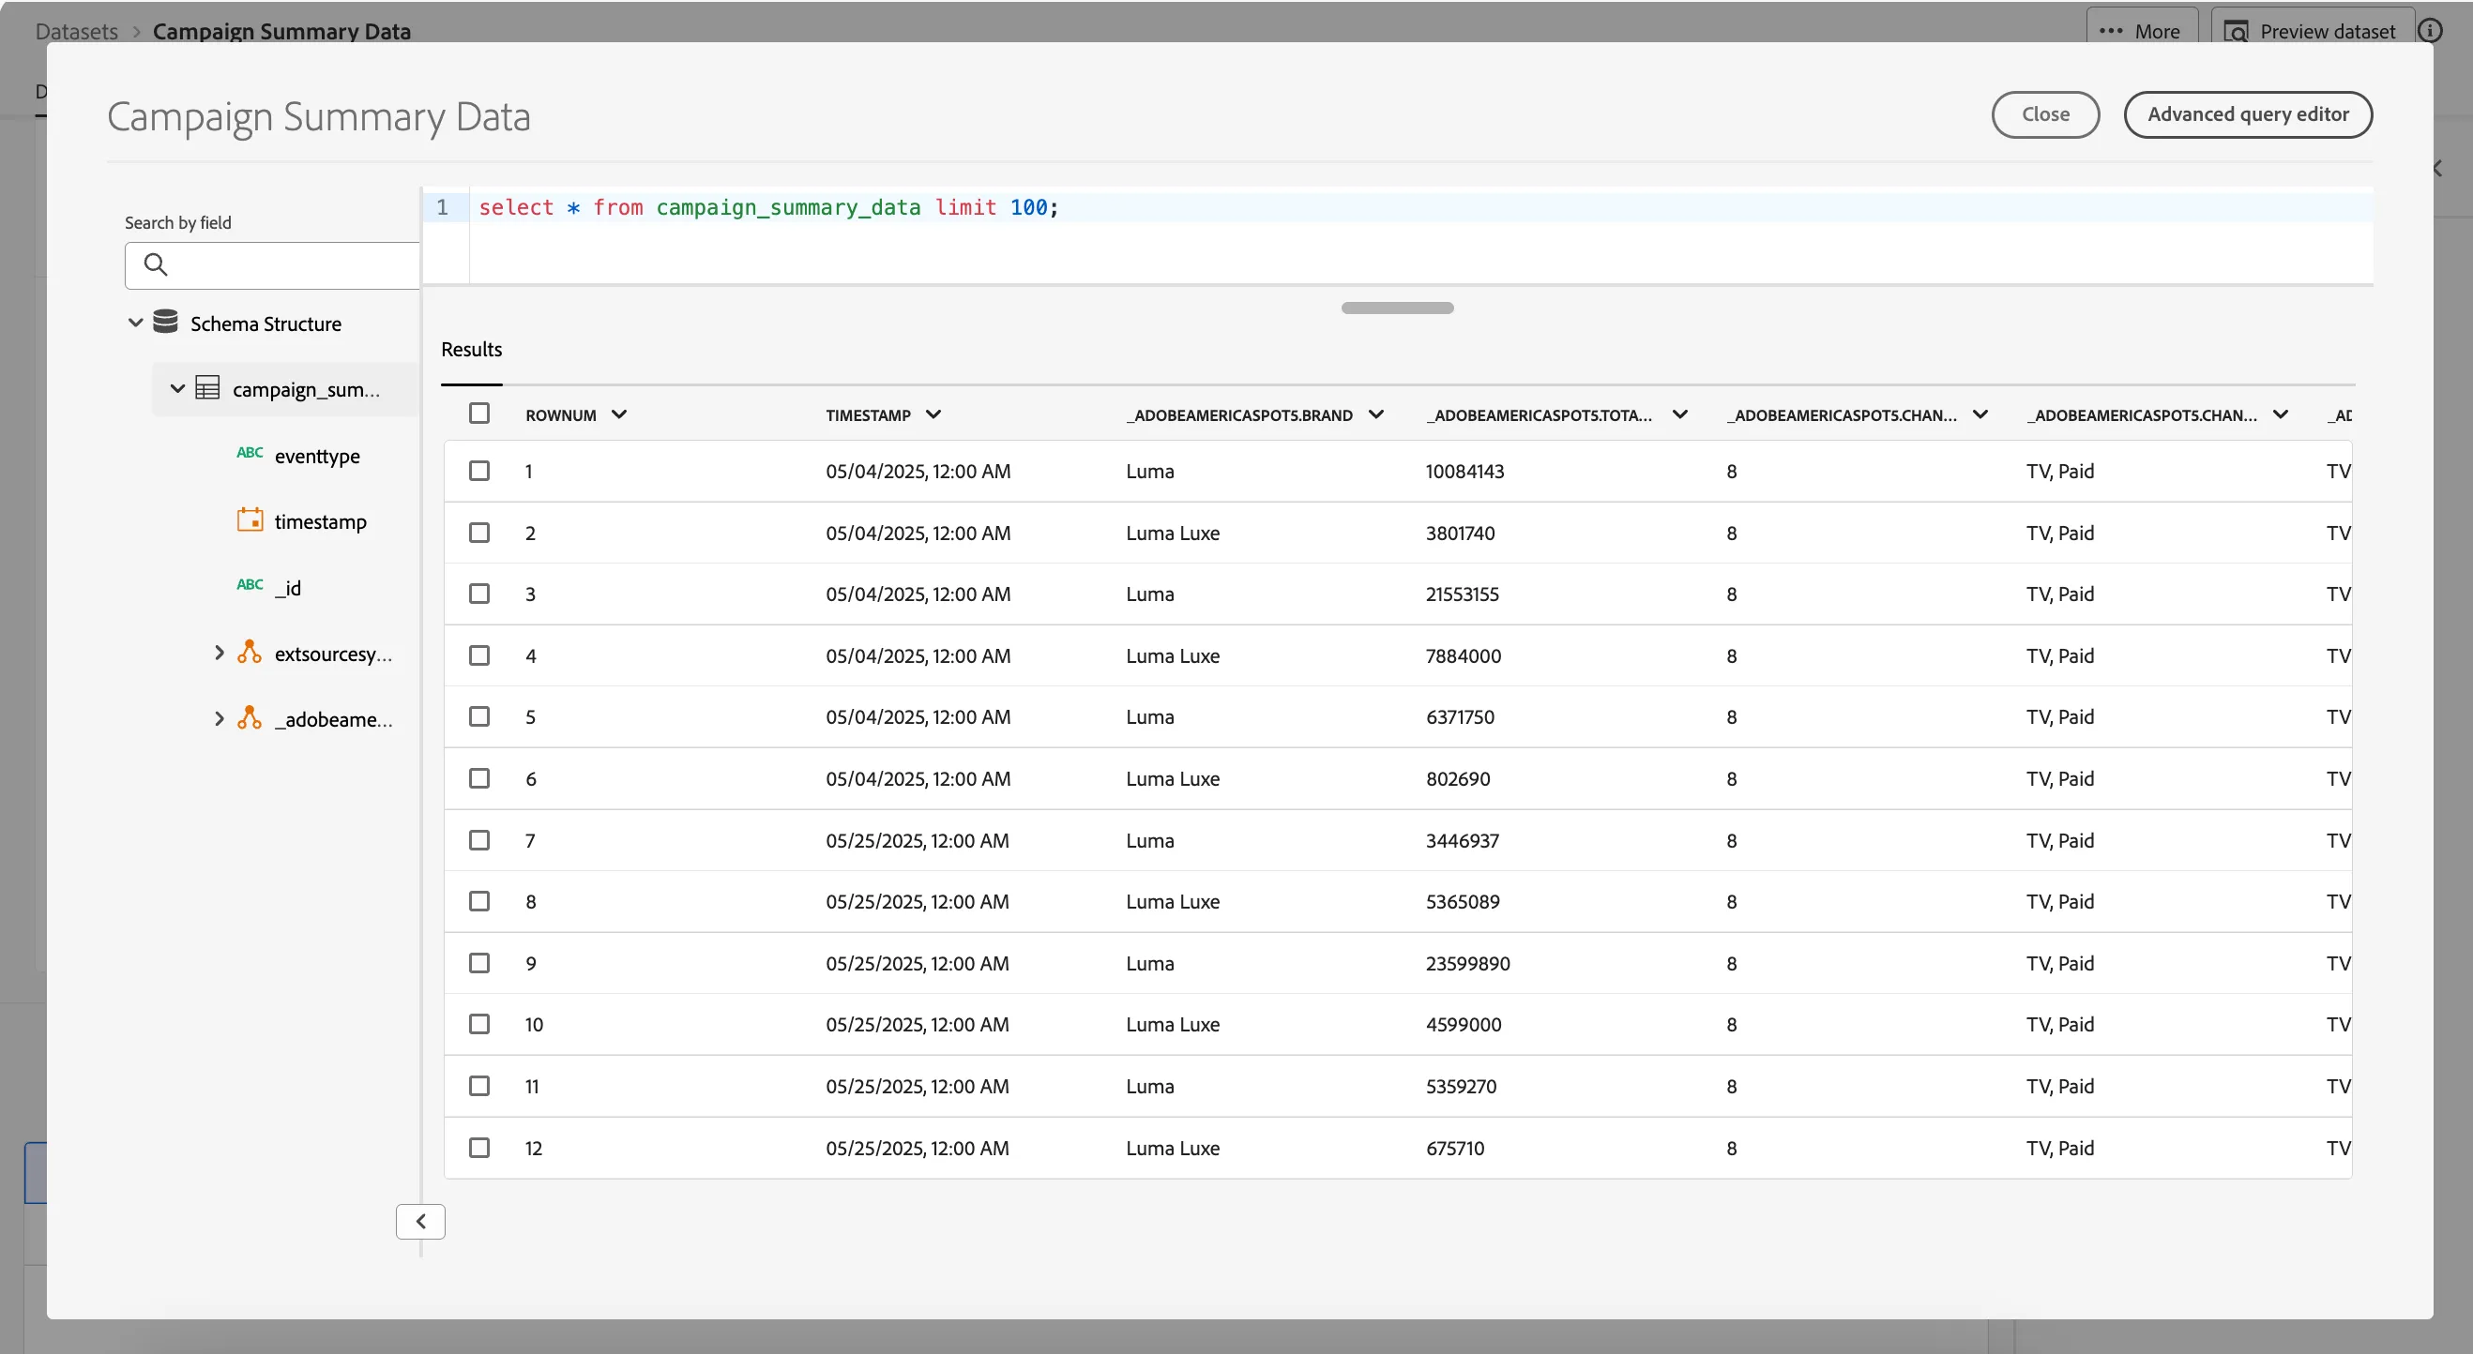This screenshot has height=1354, width=2473.
Task: Open the Advanced query editor
Action: click(x=2249, y=114)
